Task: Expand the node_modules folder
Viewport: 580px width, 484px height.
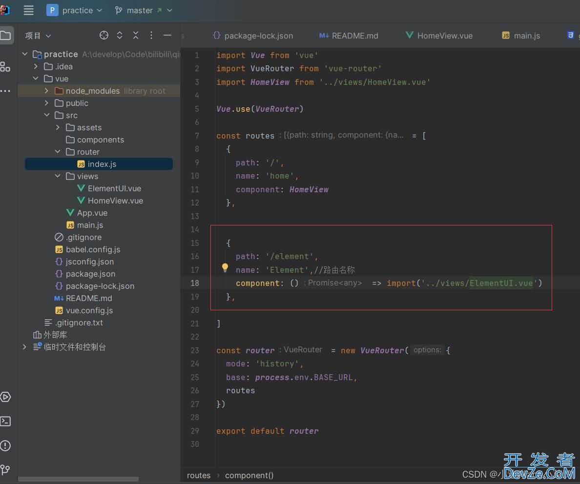Action: point(46,91)
